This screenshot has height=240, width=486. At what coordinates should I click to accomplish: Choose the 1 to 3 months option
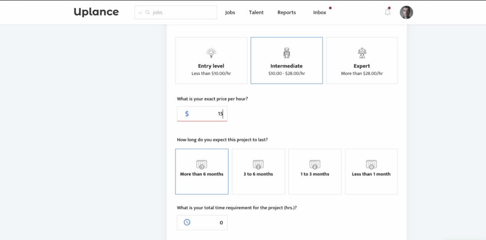[315, 172]
